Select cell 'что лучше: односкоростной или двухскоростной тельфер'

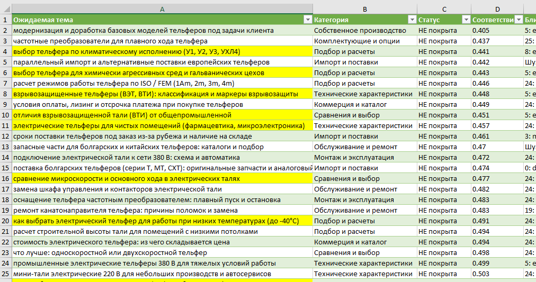[x=162, y=253]
